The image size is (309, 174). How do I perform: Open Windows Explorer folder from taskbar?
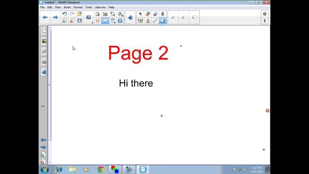tap(73, 170)
